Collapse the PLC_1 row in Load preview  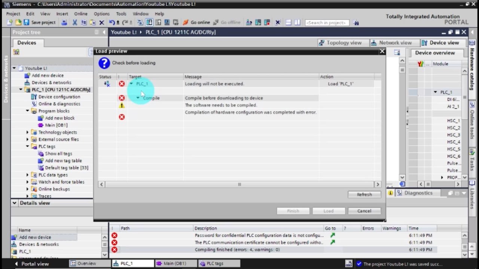point(131,84)
